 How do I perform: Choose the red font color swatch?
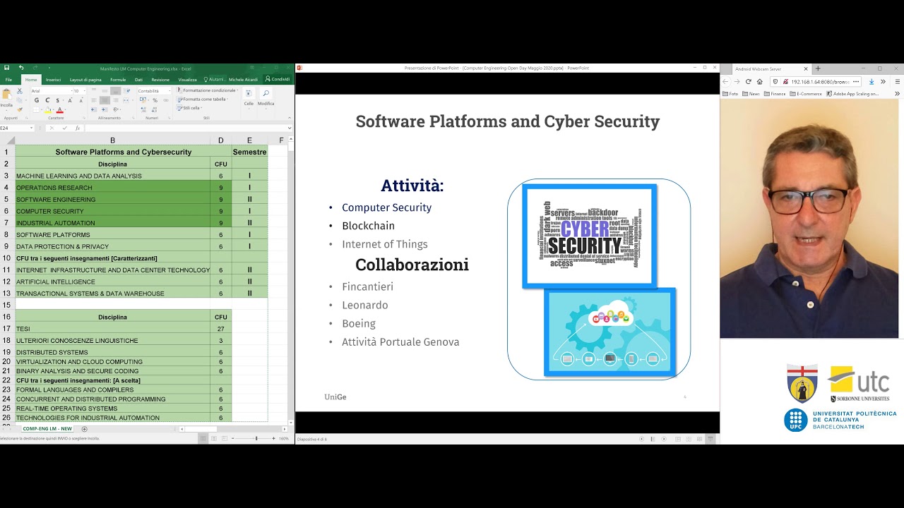coord(59,110)
